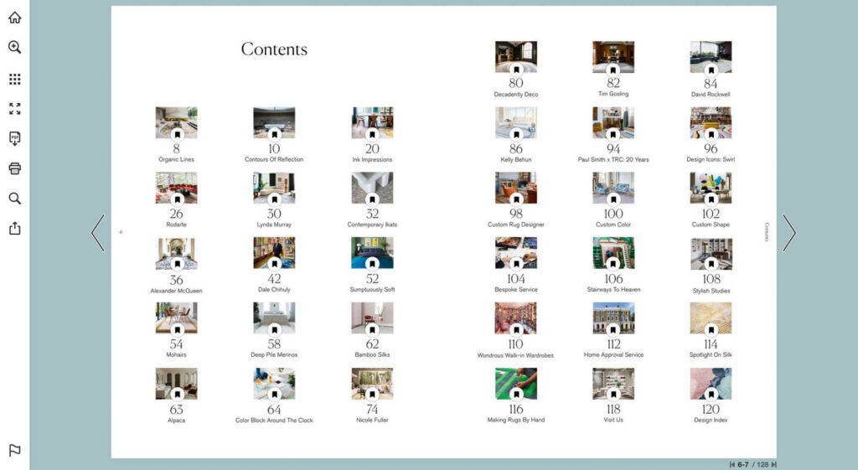The image size is (858, 470).
Task: Click the flag report icon
Action: tap(14, 450)
